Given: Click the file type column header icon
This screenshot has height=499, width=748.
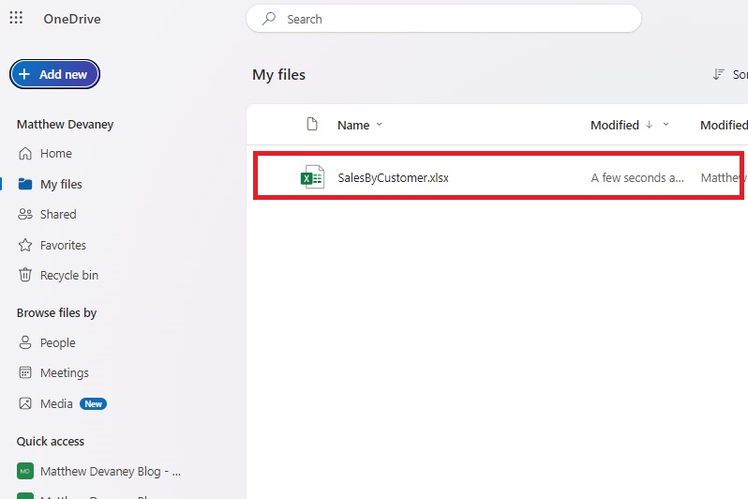Looking at the screenshot, I should point(313,125).
